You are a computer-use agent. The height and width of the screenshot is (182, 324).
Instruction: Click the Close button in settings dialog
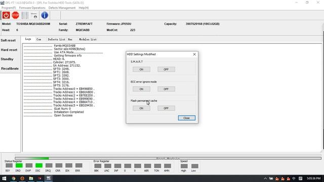(x=187, y=118)
